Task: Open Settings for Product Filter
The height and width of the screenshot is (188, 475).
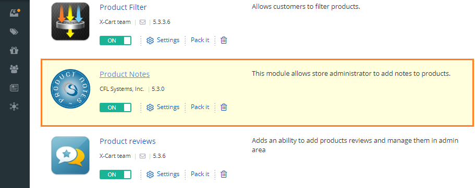Action: pyautogui.click(x=163, y=40)
